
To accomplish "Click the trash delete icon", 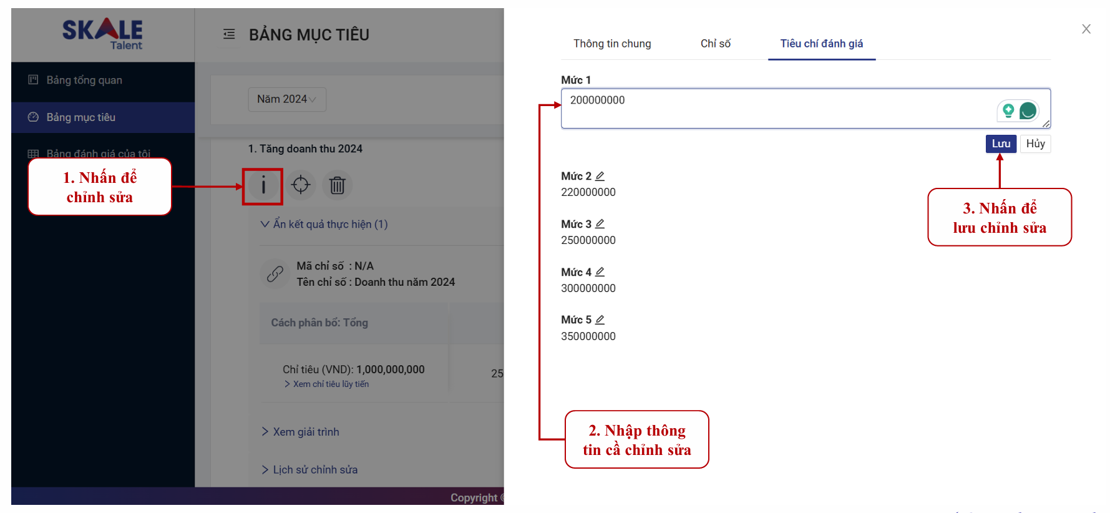I will (337, 185).
